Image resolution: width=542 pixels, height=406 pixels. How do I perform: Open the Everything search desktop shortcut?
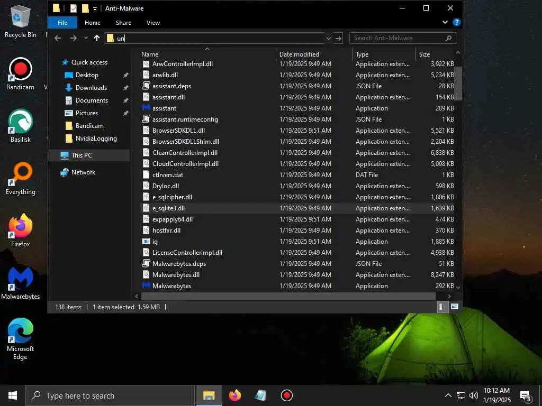pyautogui.click(x=21, y=178)
